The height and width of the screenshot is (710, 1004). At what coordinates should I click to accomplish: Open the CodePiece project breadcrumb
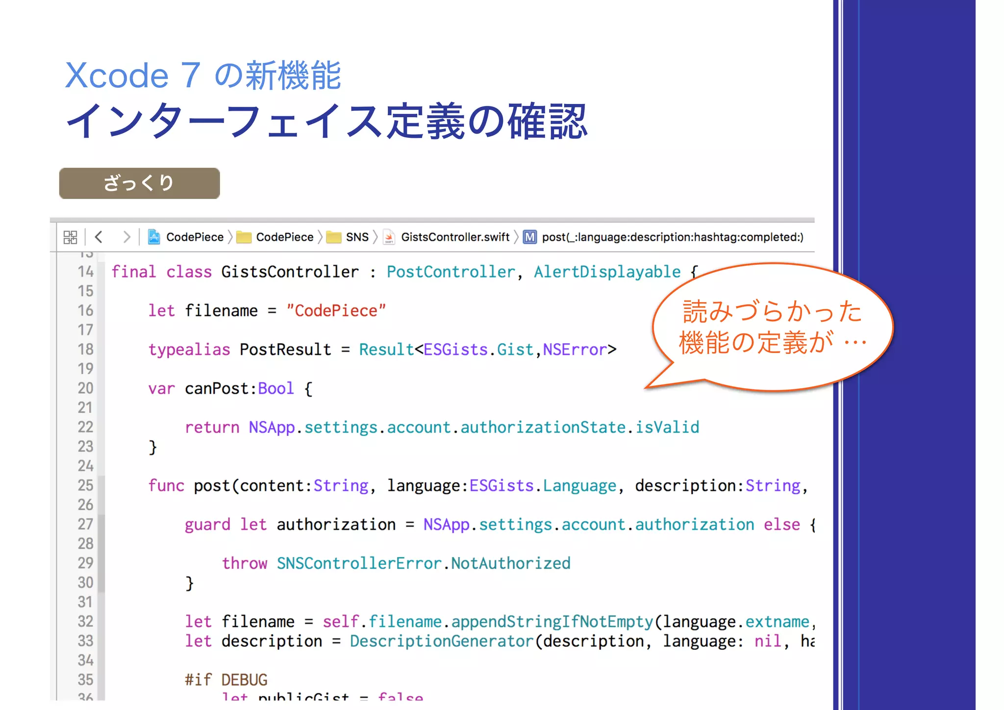tap(195, 237)
